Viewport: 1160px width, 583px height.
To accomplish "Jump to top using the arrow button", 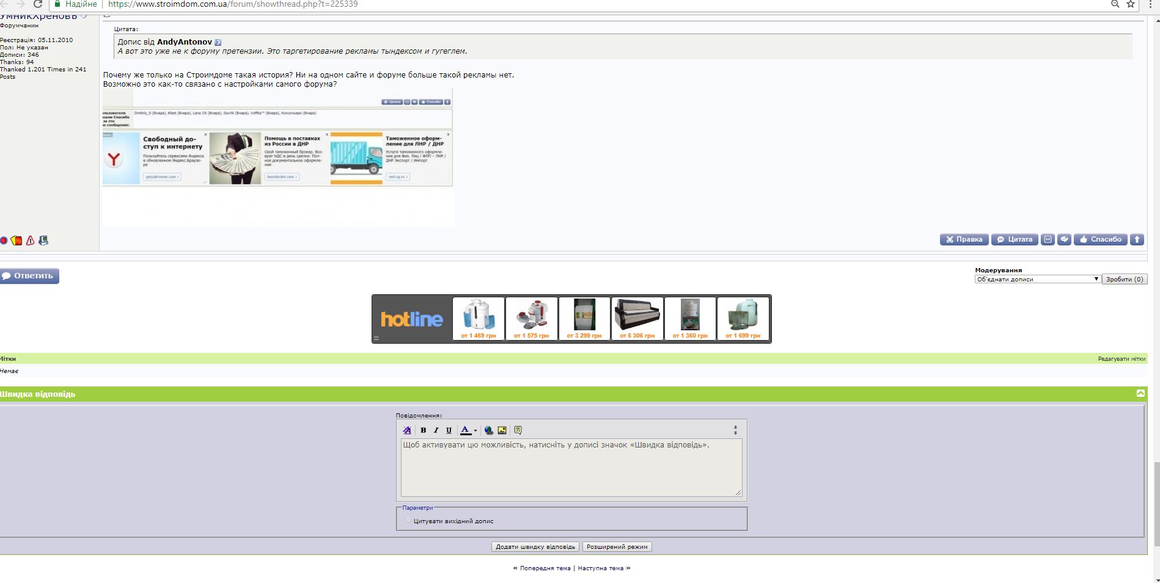I will pyautogui.click(x=1136, y=239).
